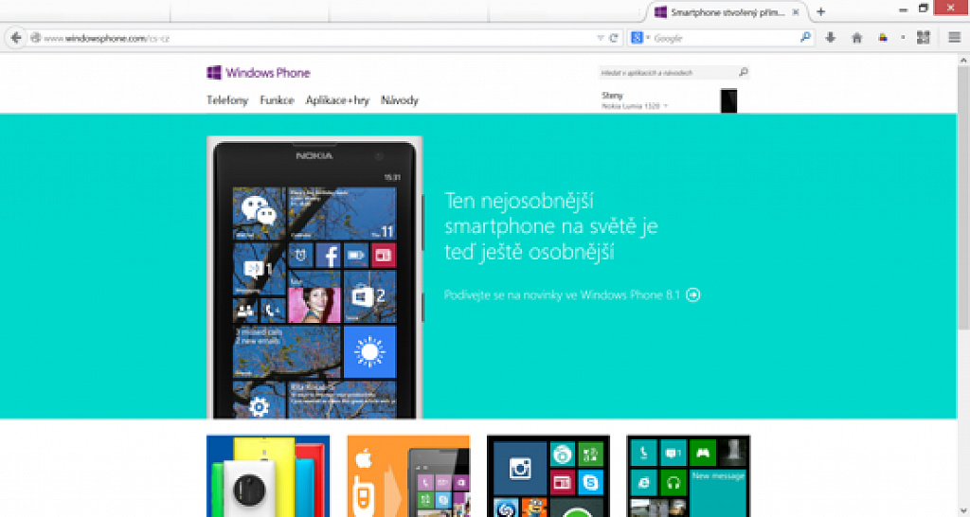Open the colorful Lumia phones card
The width and height of the screenshot is (970, 517).
point(268,476)
